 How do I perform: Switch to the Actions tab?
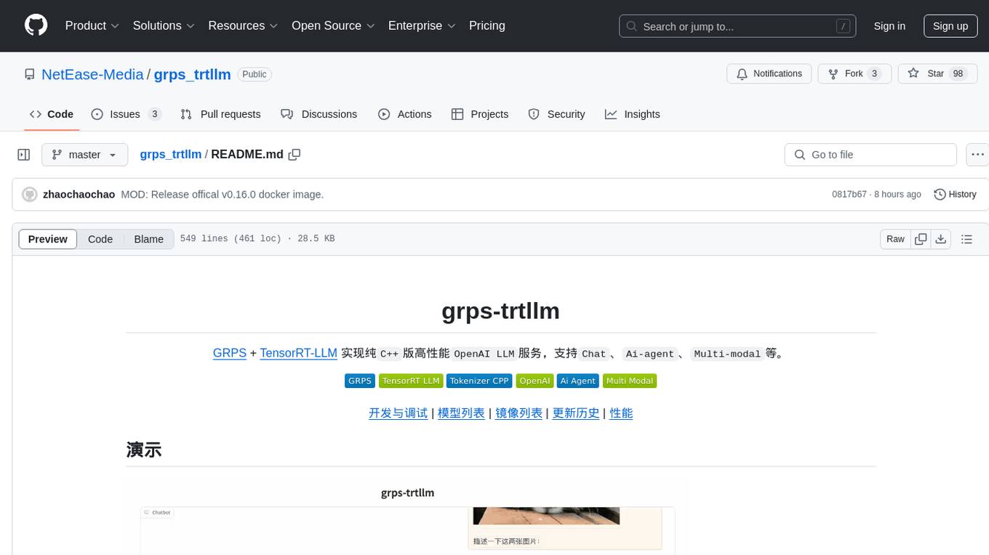(x=405, y=114)
